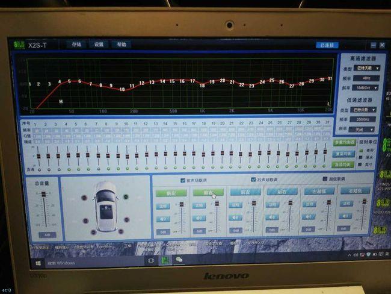
Task: Select 毫秒 as the delay unit
Action: 361,151
